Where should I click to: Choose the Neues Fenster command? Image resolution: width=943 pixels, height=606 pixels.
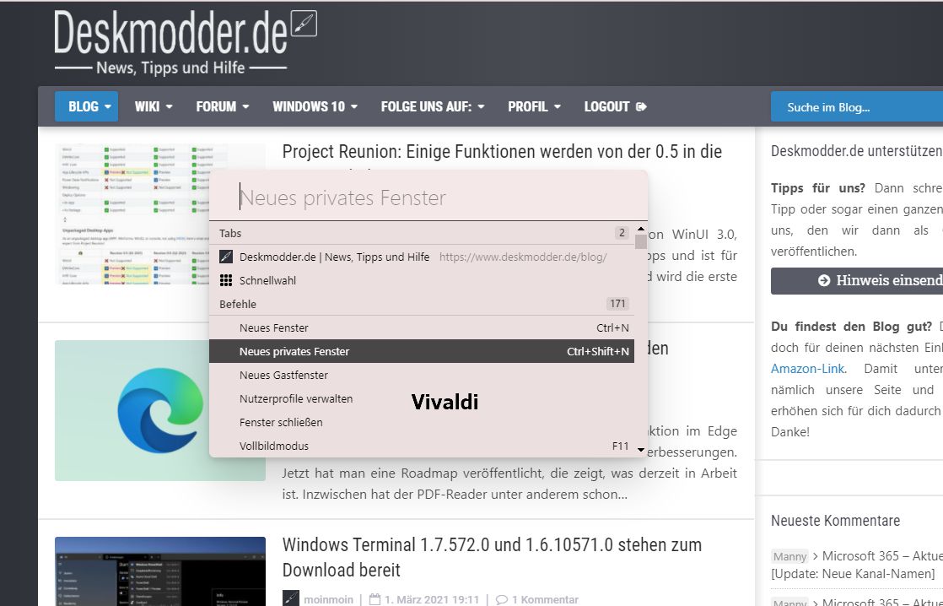pyautogui.click(x=422, y=328)
